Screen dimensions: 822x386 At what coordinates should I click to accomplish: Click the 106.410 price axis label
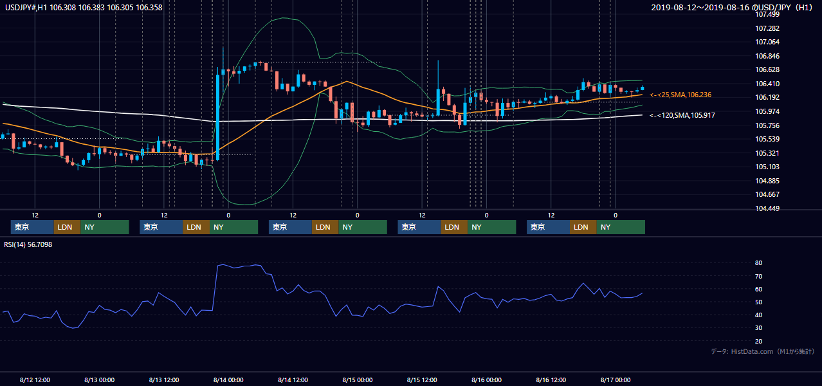pyautogui.click(x=767, y=84)
